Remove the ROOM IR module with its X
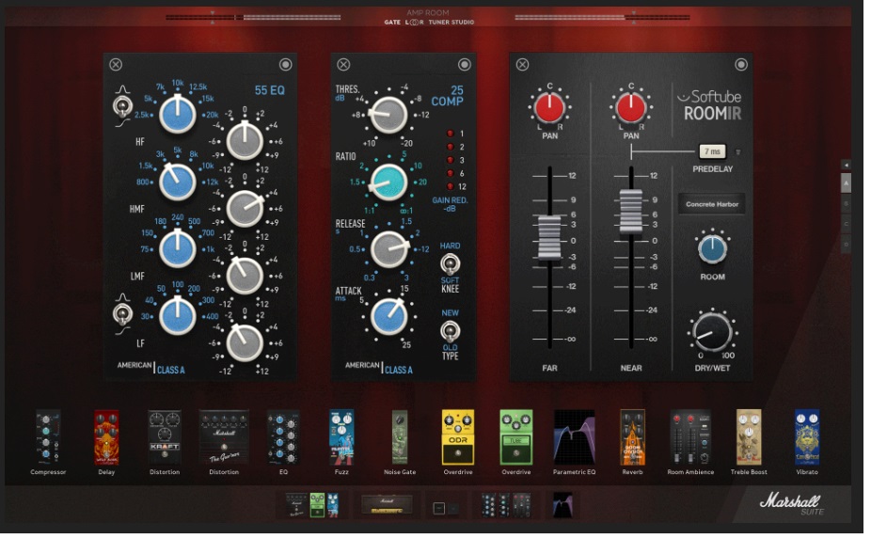 [523, 65]
